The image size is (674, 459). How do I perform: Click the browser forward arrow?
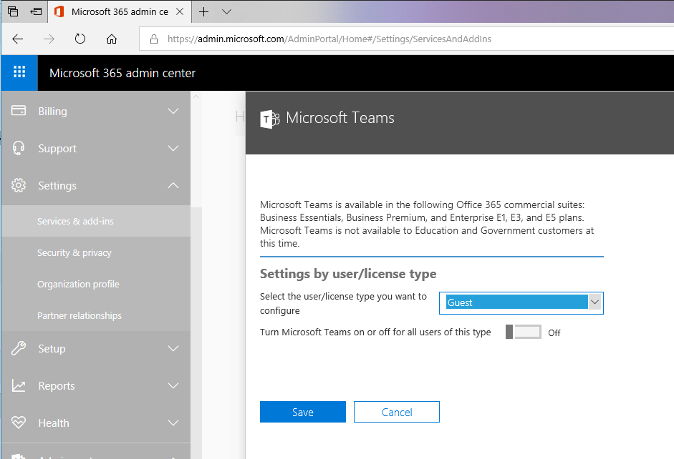pos(49,39)
